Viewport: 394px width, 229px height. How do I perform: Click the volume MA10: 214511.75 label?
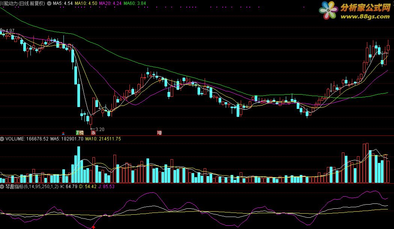103,139
